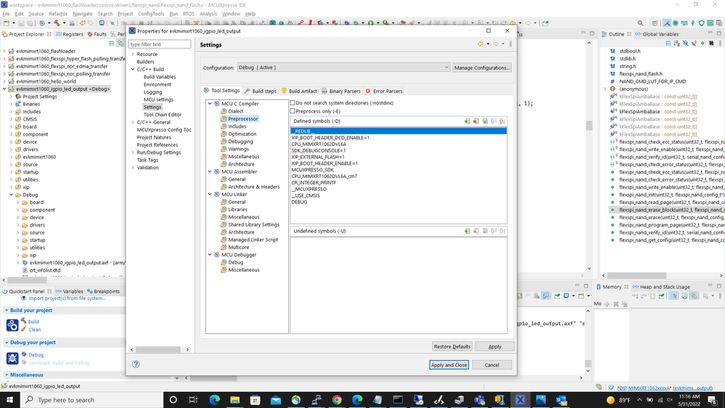Open the ConfigTools menu

[151, 14]
